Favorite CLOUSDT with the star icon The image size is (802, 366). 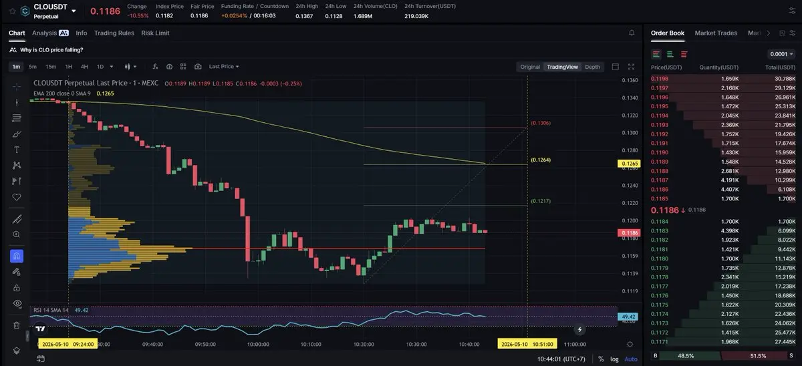13,11
